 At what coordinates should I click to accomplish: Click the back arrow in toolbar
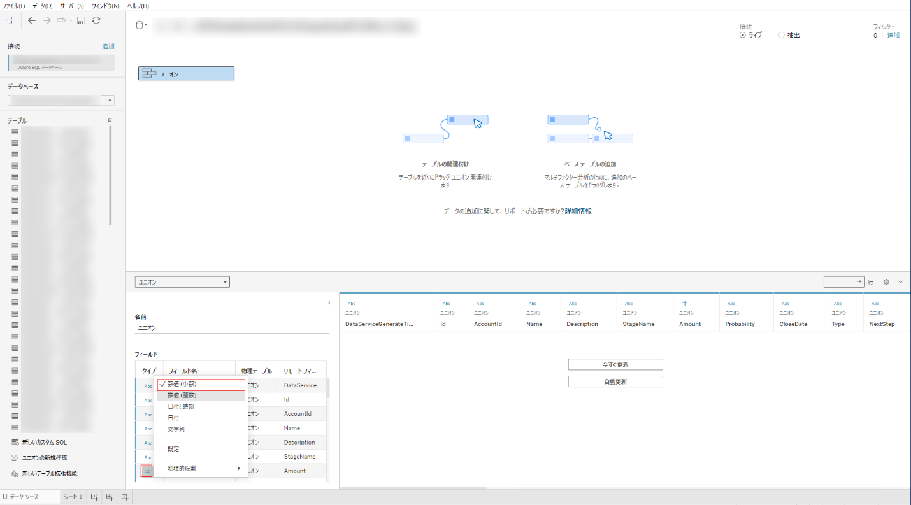coord(32,20)
